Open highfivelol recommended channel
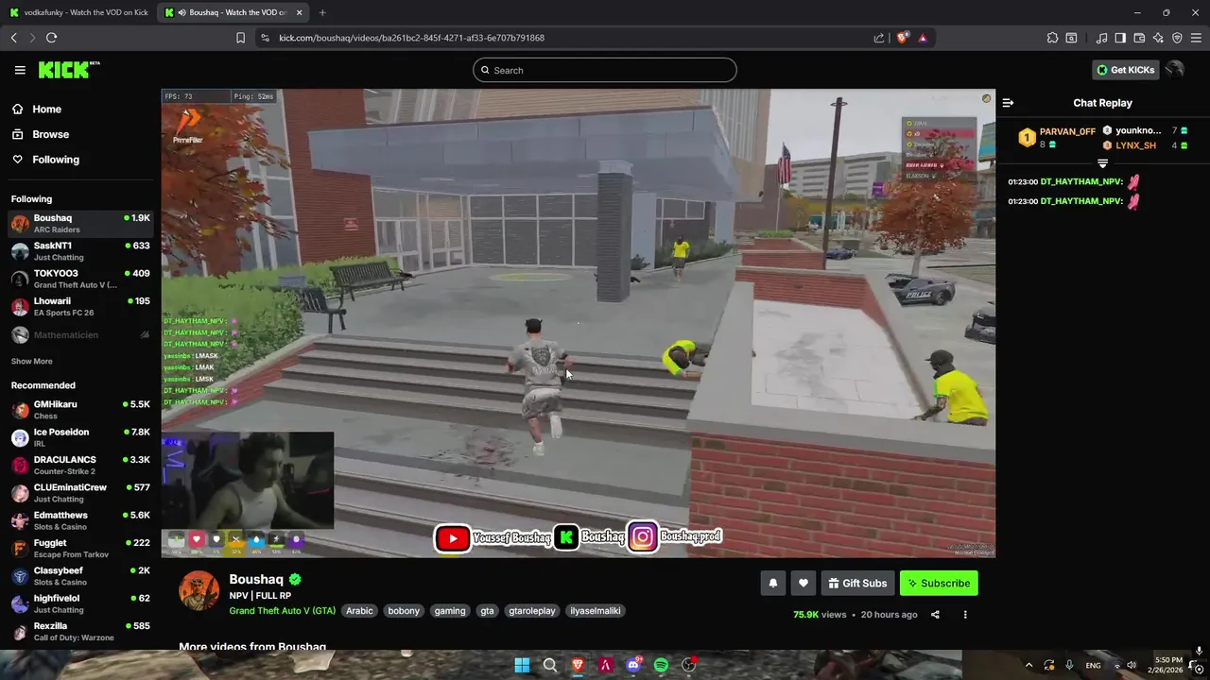Viewport: 1210px width, 680px height. (80, 603)
